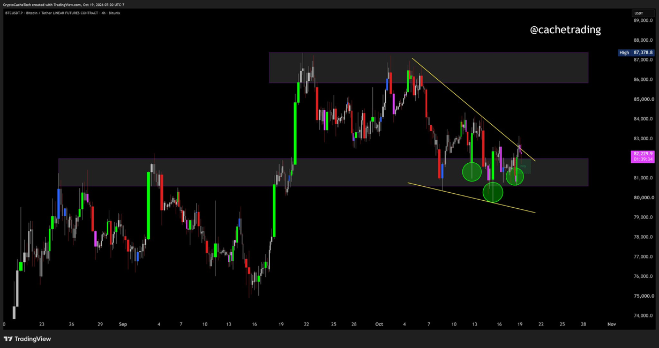This screenshot has width=659, height=348.
Task: Select the lower yellow trendline
Action: [x=471, y=198]
